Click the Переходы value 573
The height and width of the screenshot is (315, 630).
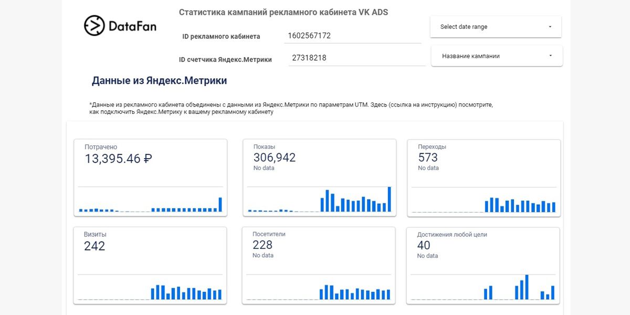[428, 157]
